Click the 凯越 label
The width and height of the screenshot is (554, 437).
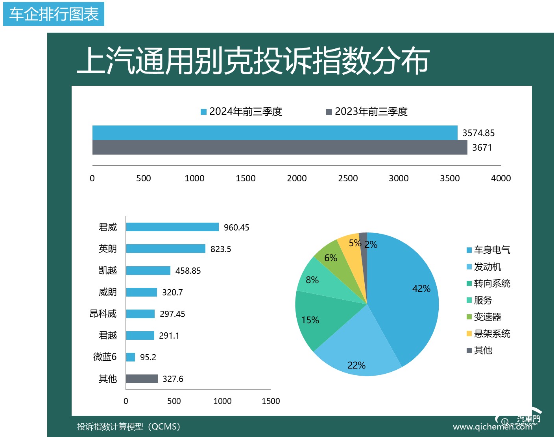point(108,270)
